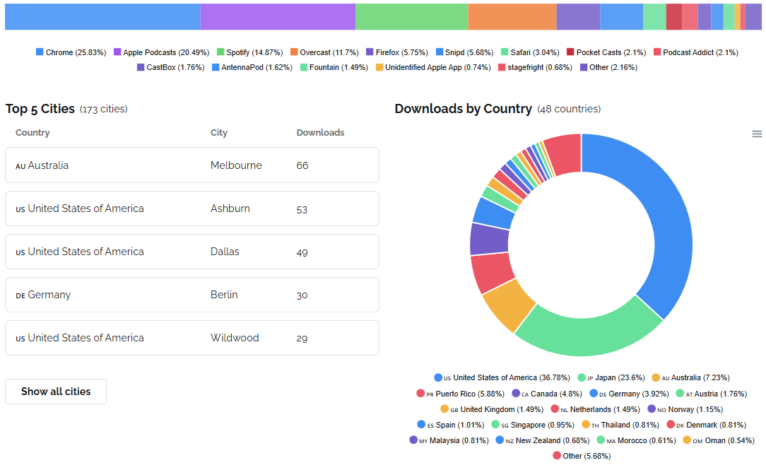The height and width of the screenshot is (470, 766).
Task: Click the City column header
Action: tap(219, 132)
